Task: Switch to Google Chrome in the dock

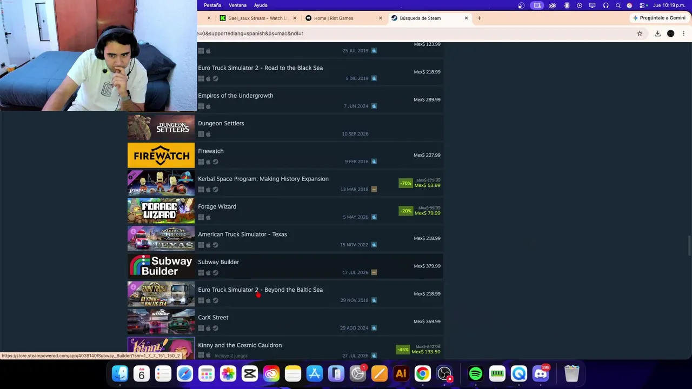Action: tap(423, 373)
